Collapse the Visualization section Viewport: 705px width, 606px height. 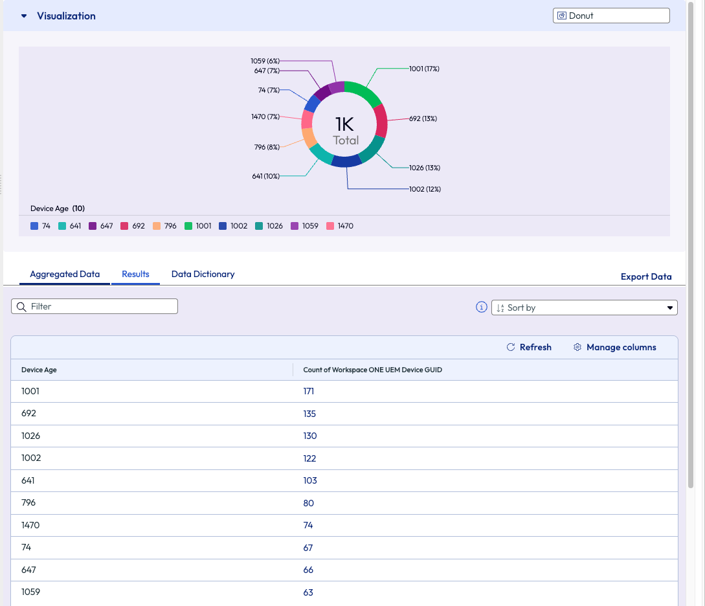point(24,16)
